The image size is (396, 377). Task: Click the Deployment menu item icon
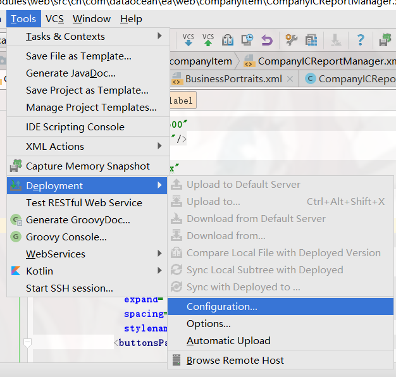click(16, 186)
